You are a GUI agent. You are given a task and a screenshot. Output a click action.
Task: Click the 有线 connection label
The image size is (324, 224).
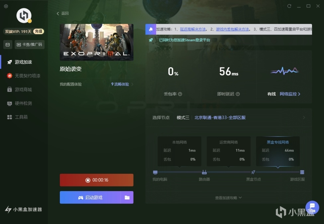tap(271, 94)
